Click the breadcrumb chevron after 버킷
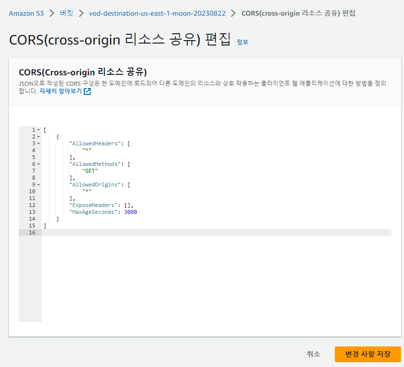Image resolution: width=404 pixels, height=367 pixels. pos(81,13)
